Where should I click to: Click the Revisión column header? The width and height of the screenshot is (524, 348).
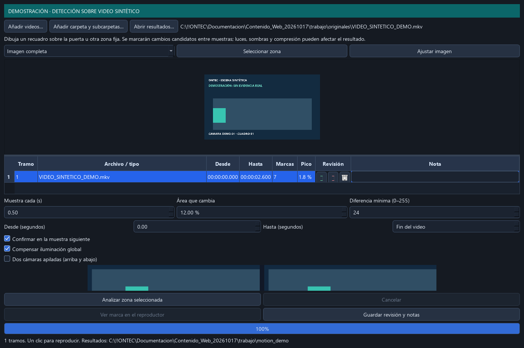coord(333,164)
